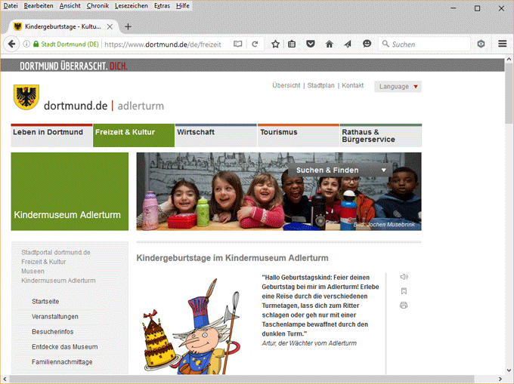Open the Ansicht menu

click(70, 6)
